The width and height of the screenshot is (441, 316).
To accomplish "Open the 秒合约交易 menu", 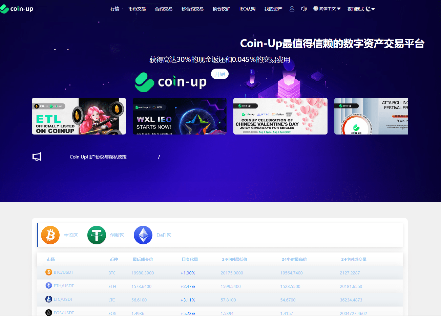I will coord(192,9).
